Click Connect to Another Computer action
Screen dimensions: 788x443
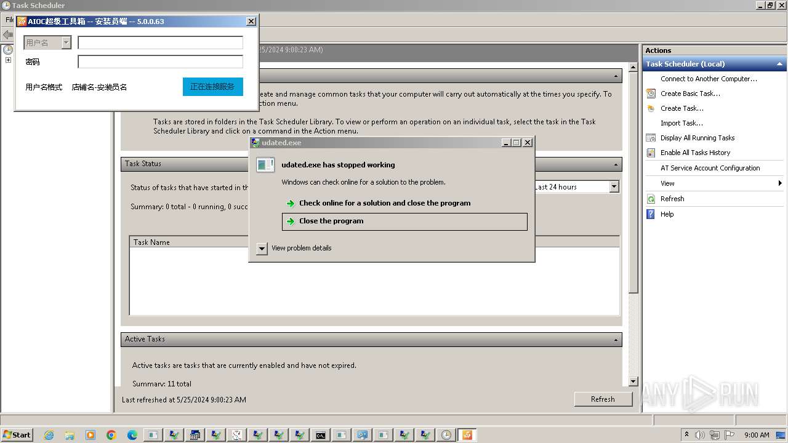point(709,79)
